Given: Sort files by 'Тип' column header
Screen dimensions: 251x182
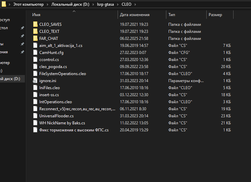Looking at the screenshot, I should [x=172, y=15].
